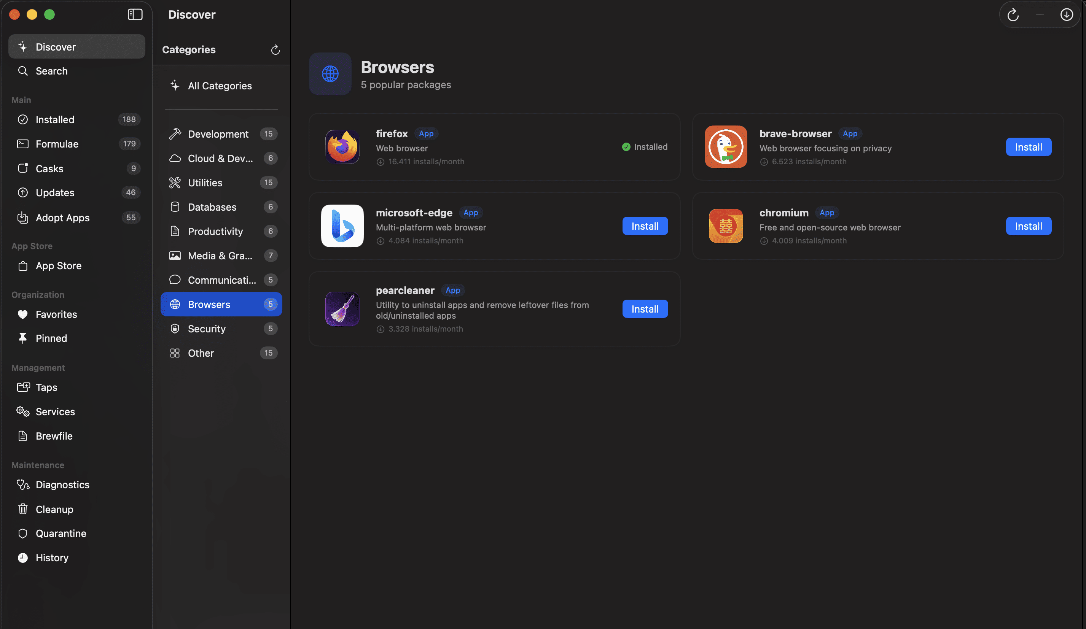Switch to the Security category

206,329
